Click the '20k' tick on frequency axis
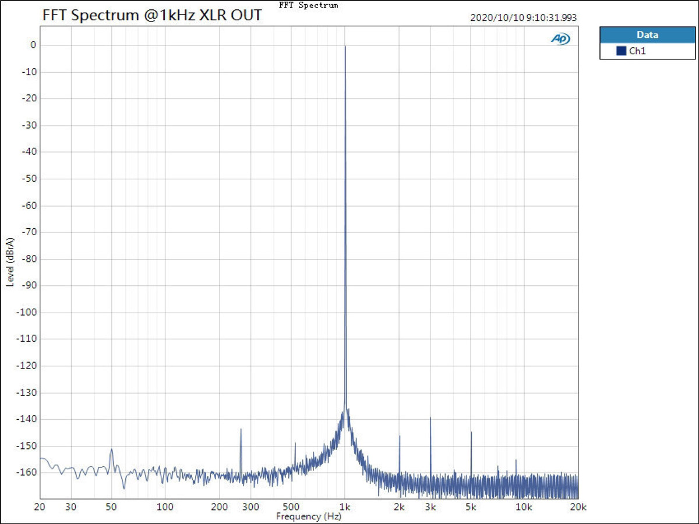This screenshot has height=524, width=699. 577,507
